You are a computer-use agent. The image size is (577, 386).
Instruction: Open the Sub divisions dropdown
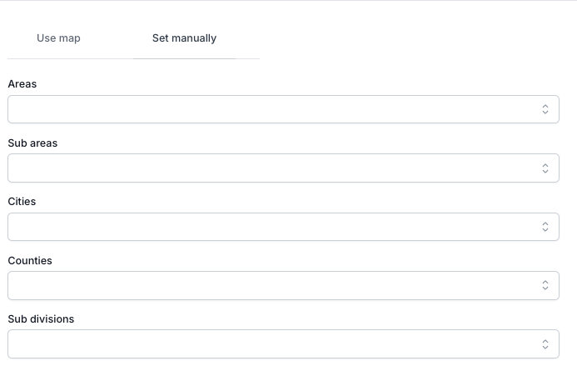click(x=283, y=343)
